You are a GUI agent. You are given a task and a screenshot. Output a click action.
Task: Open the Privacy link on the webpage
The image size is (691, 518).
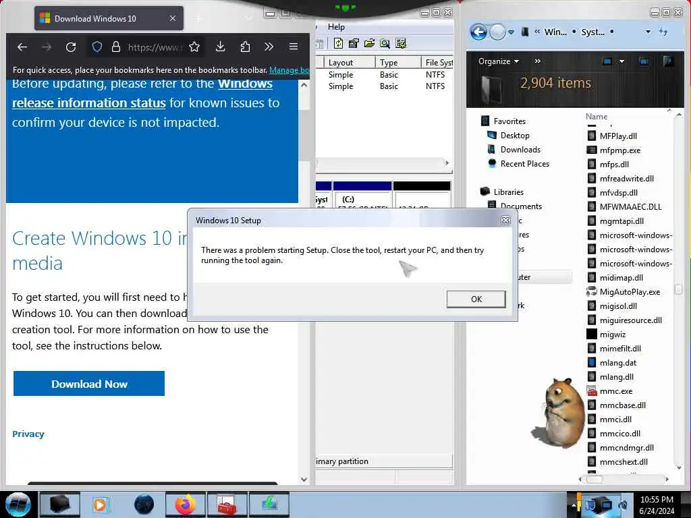coord(28,434)
